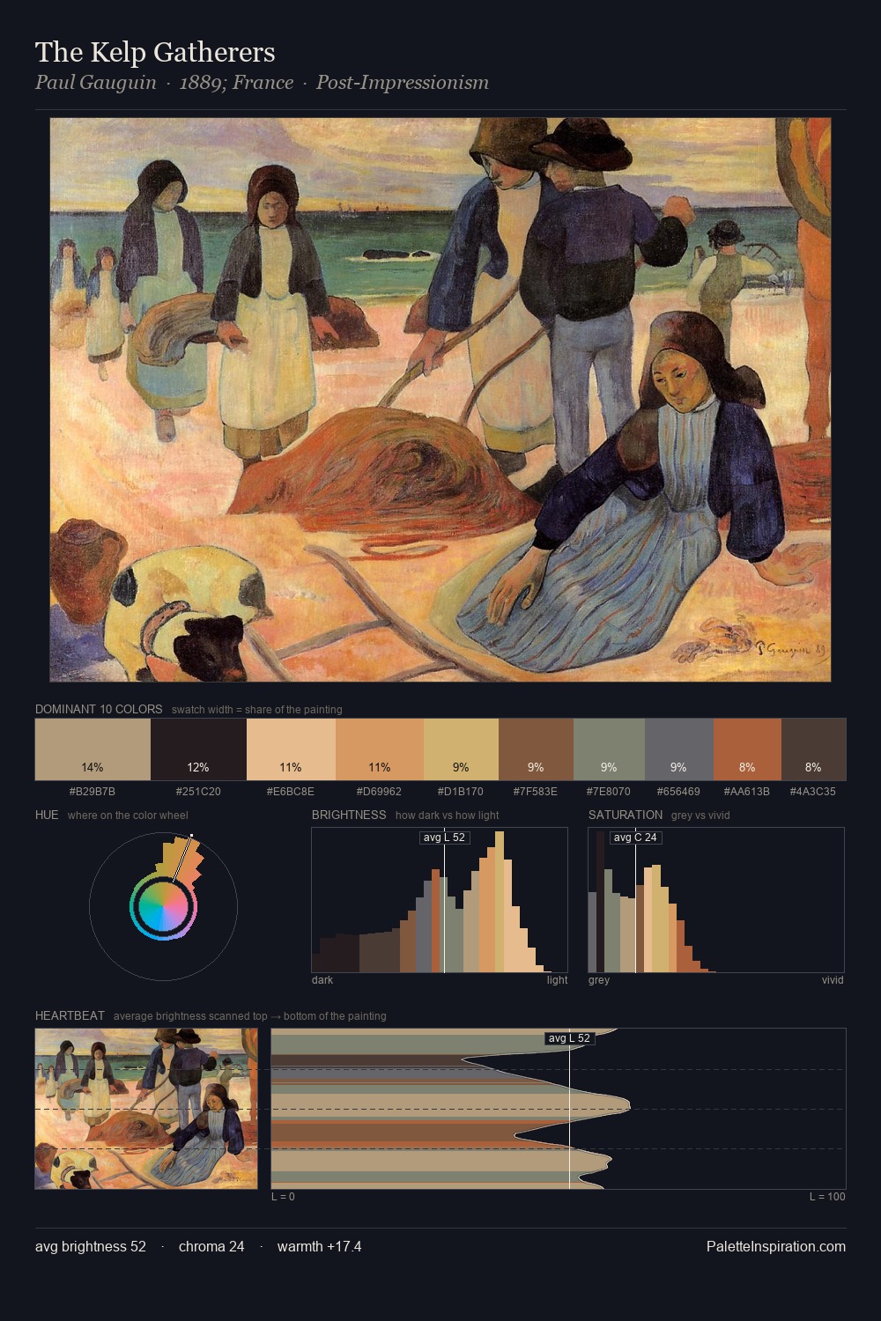The image size is (881, 1321).
Task: Click the hex label '#D69962'
Action: (380, 792)
